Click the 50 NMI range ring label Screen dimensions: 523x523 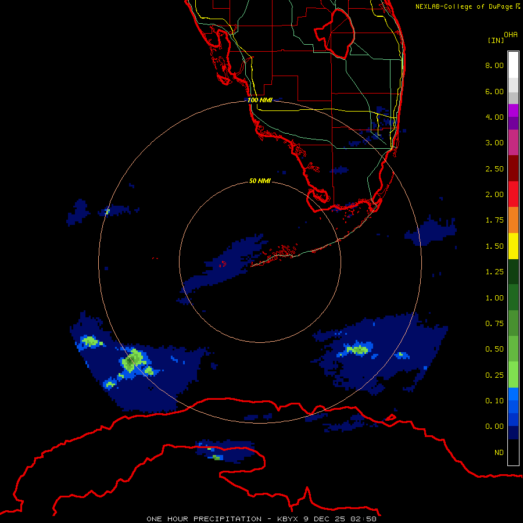pyautogui.click(x=260, y=181)
